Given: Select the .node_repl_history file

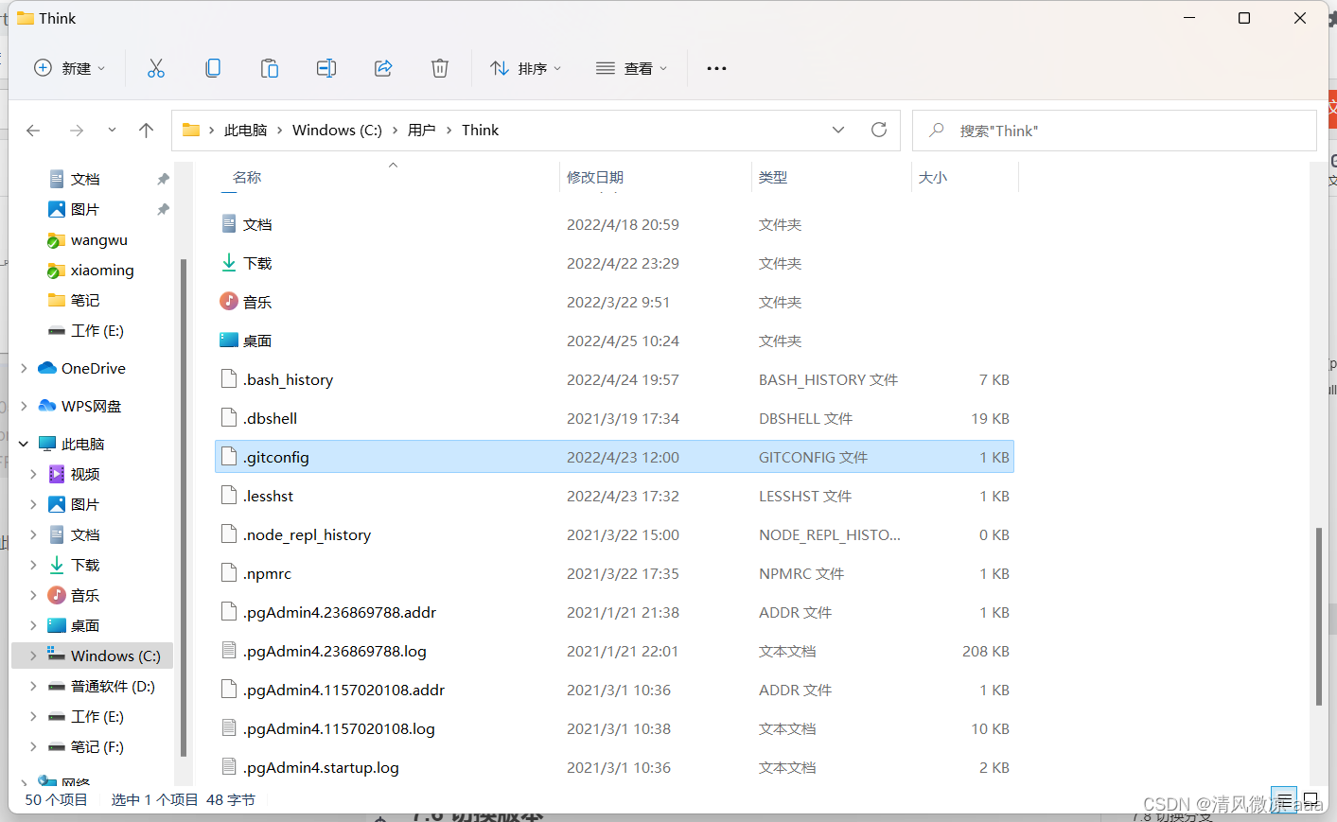Looking at the screenshot, I should (615, 534).
